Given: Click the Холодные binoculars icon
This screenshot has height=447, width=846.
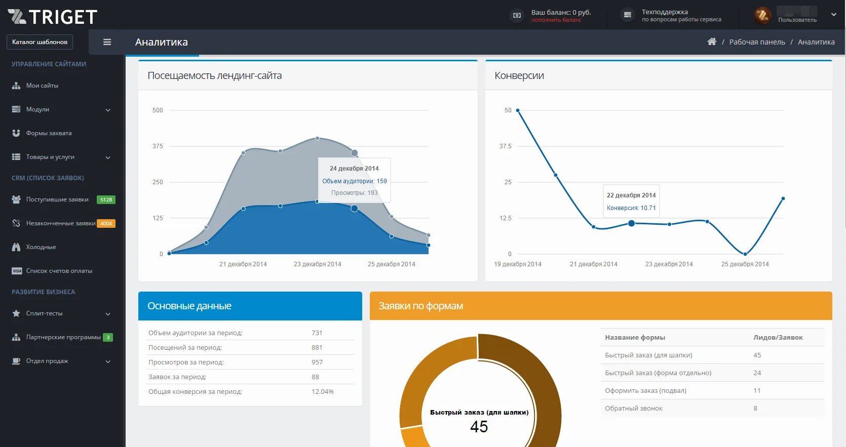Looking at the screenshot, I should point(16,247).
